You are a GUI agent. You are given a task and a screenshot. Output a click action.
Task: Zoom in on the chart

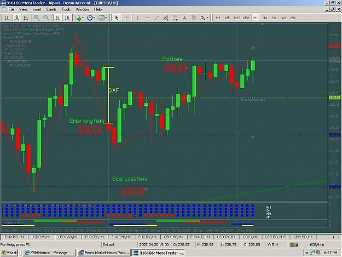point(37,18)
